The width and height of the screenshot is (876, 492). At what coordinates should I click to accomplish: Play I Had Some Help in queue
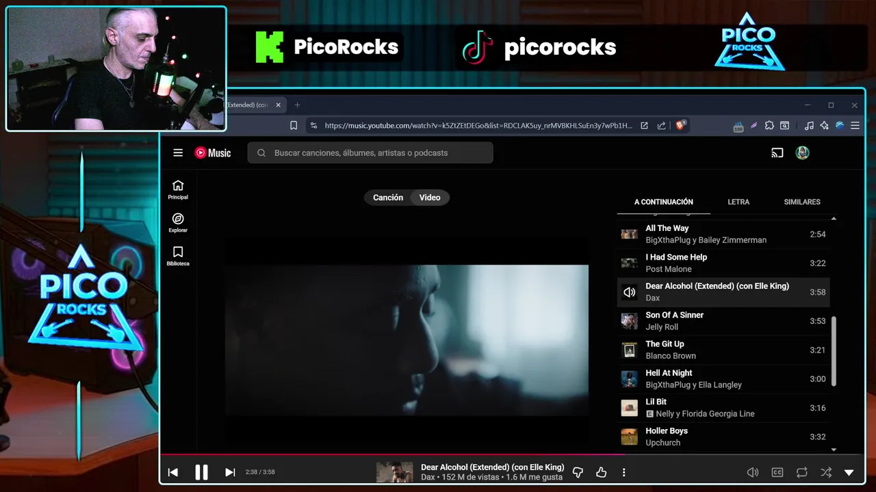coord(723,263)
